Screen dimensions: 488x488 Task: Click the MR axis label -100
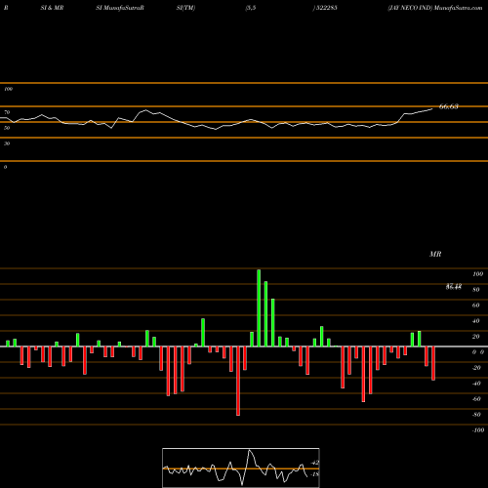pyautogui.click(x=478, y=430)
